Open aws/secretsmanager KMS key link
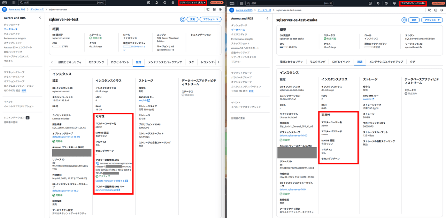 [108, 190]
